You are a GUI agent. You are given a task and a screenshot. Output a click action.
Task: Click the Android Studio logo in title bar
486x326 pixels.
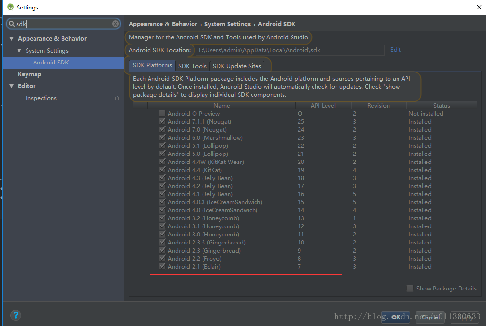point(10,7)
